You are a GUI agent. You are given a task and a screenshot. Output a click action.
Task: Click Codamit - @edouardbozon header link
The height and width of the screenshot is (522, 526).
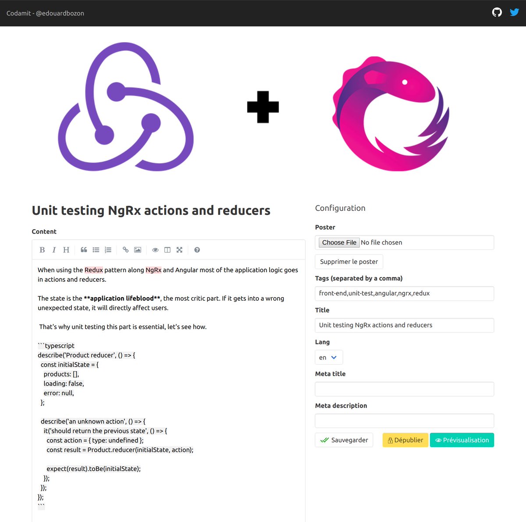[x=45, y=13]
